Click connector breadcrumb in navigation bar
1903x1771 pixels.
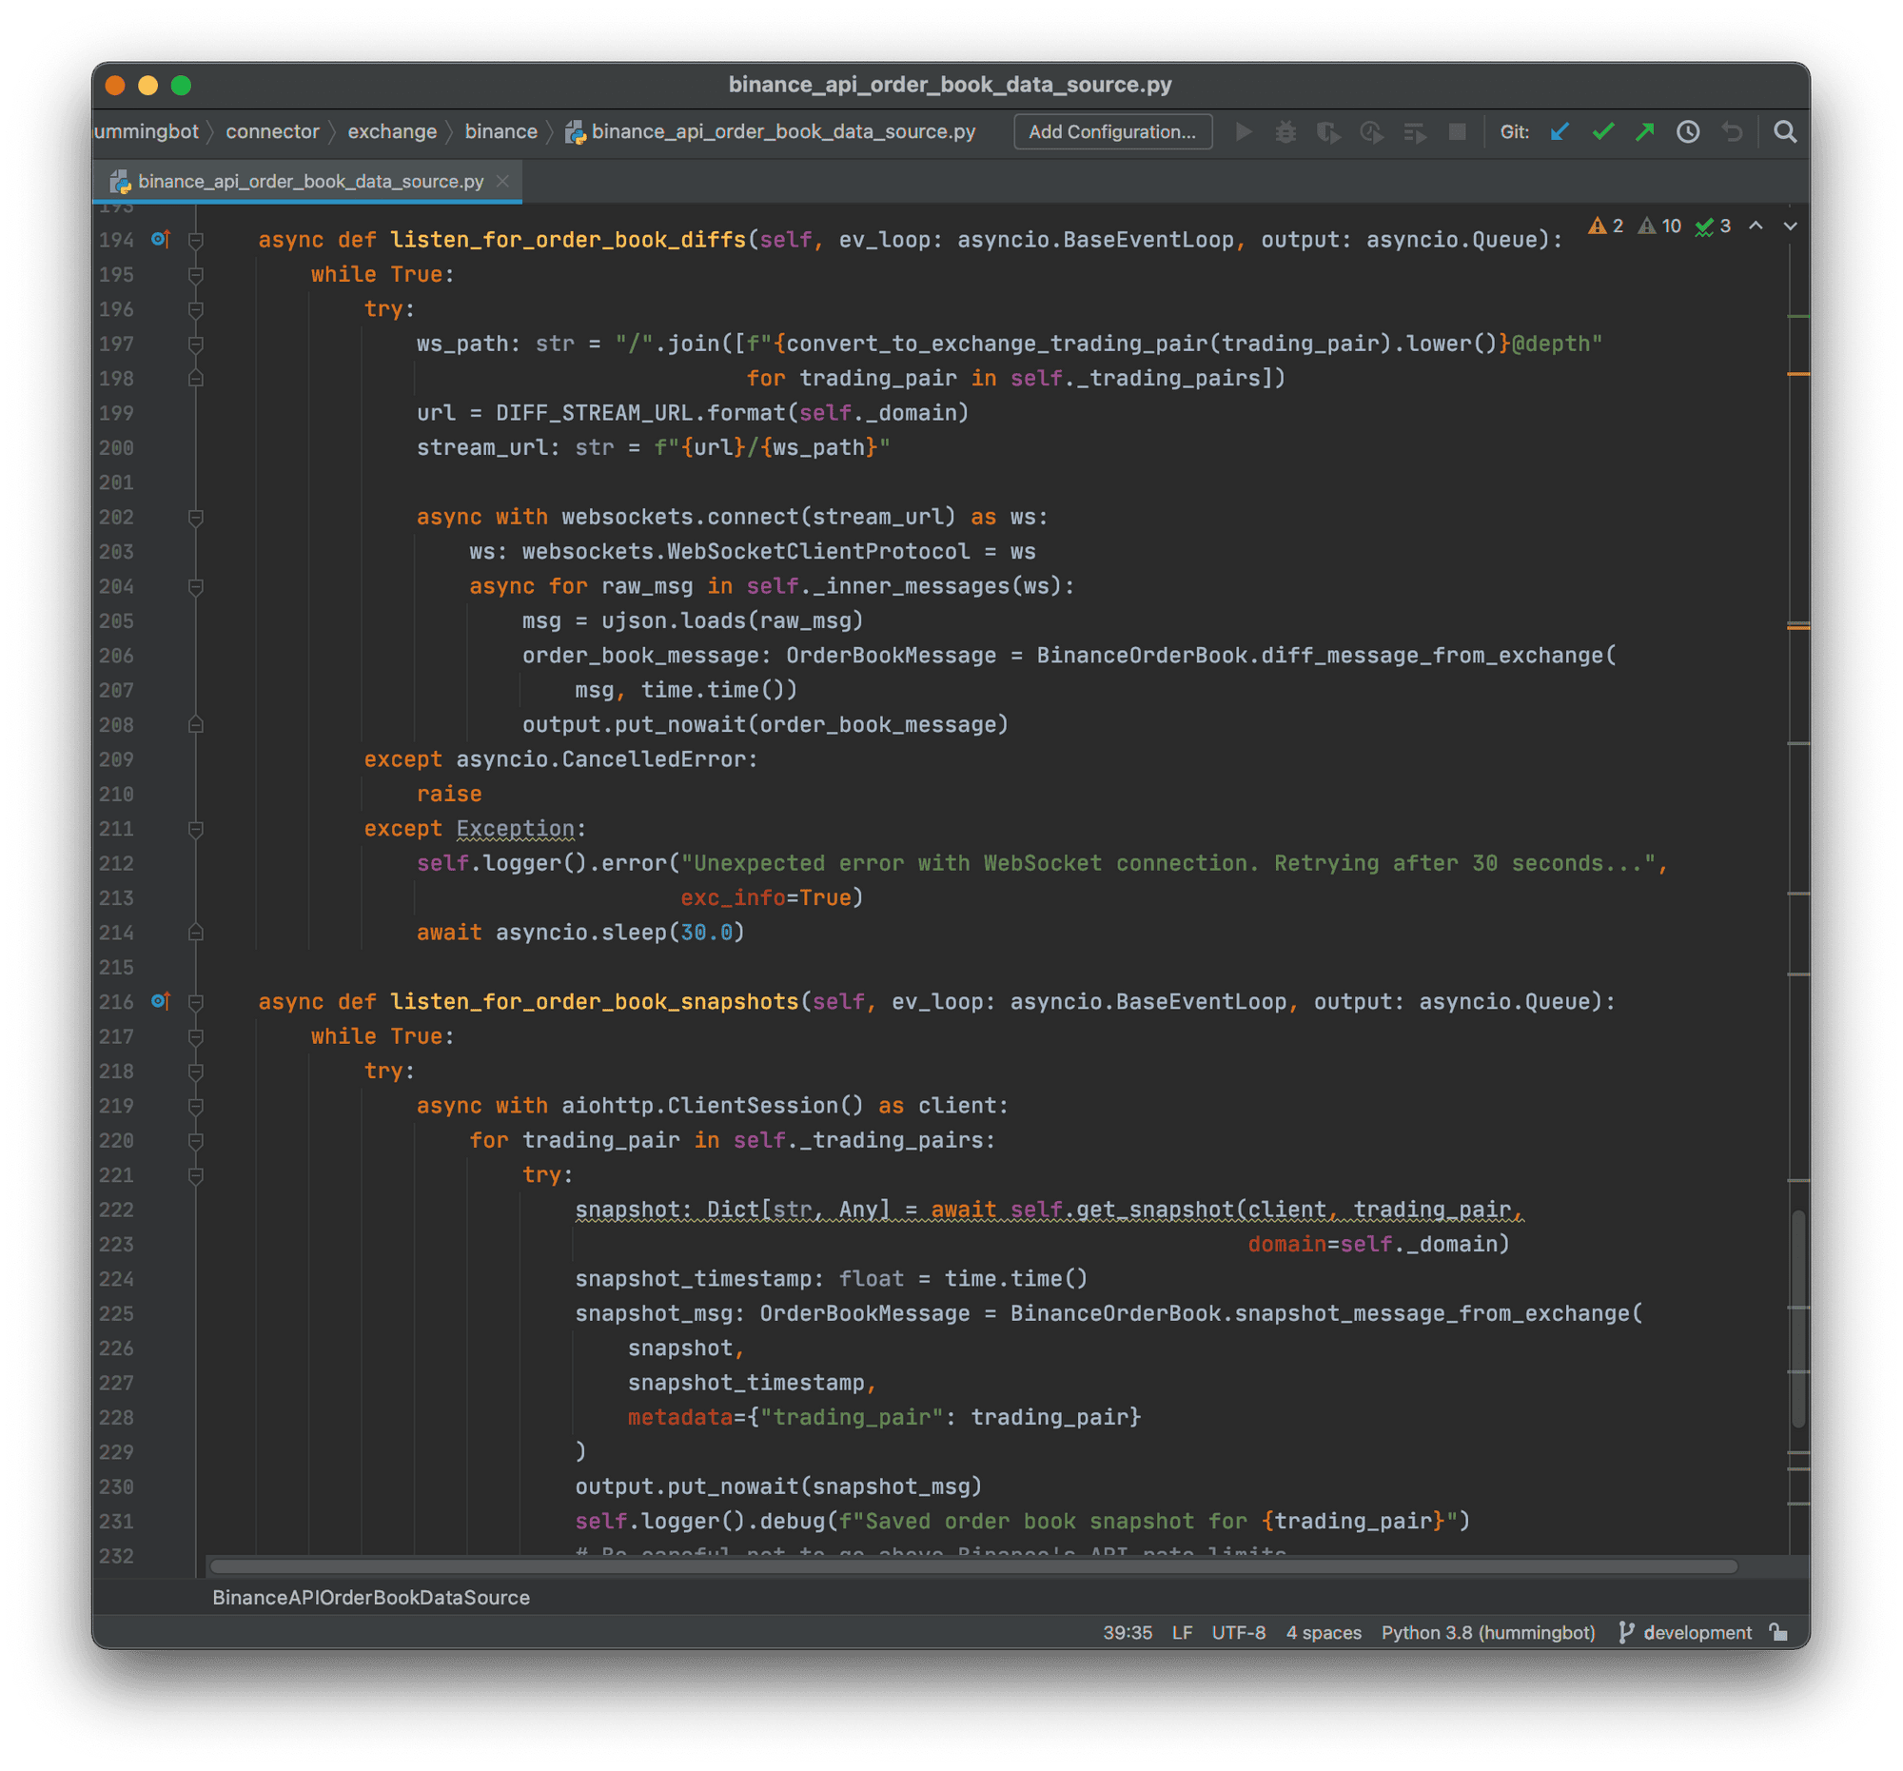(272, 132)
